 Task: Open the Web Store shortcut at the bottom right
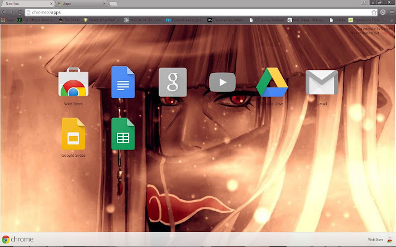coord(379,240)
